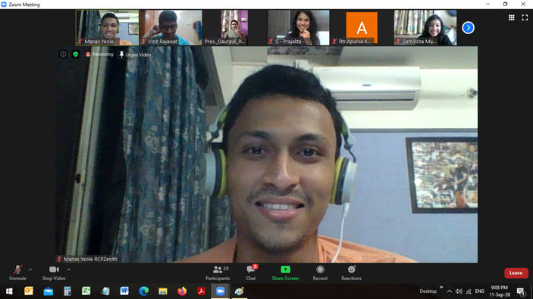Expand the Desktop toolbar chevron
533x299 pixels.
coord(441,288)
